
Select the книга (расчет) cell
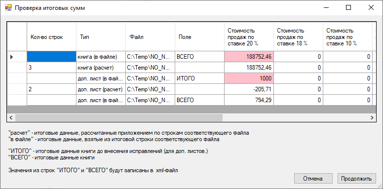click(x=101, y=68)
